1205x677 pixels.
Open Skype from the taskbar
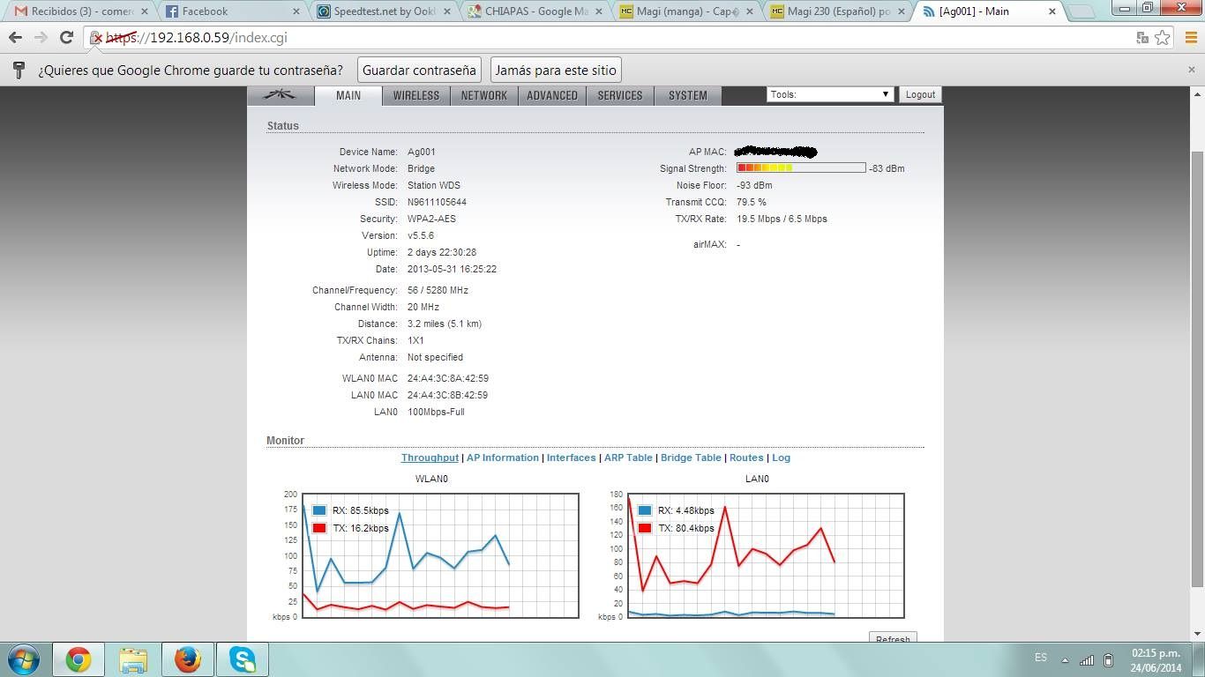coord(242,659)
